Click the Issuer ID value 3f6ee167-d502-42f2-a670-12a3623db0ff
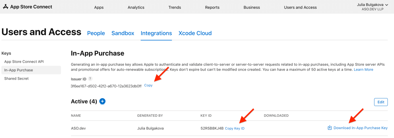This screenshot has width=394, height=138. click(106, 86)
